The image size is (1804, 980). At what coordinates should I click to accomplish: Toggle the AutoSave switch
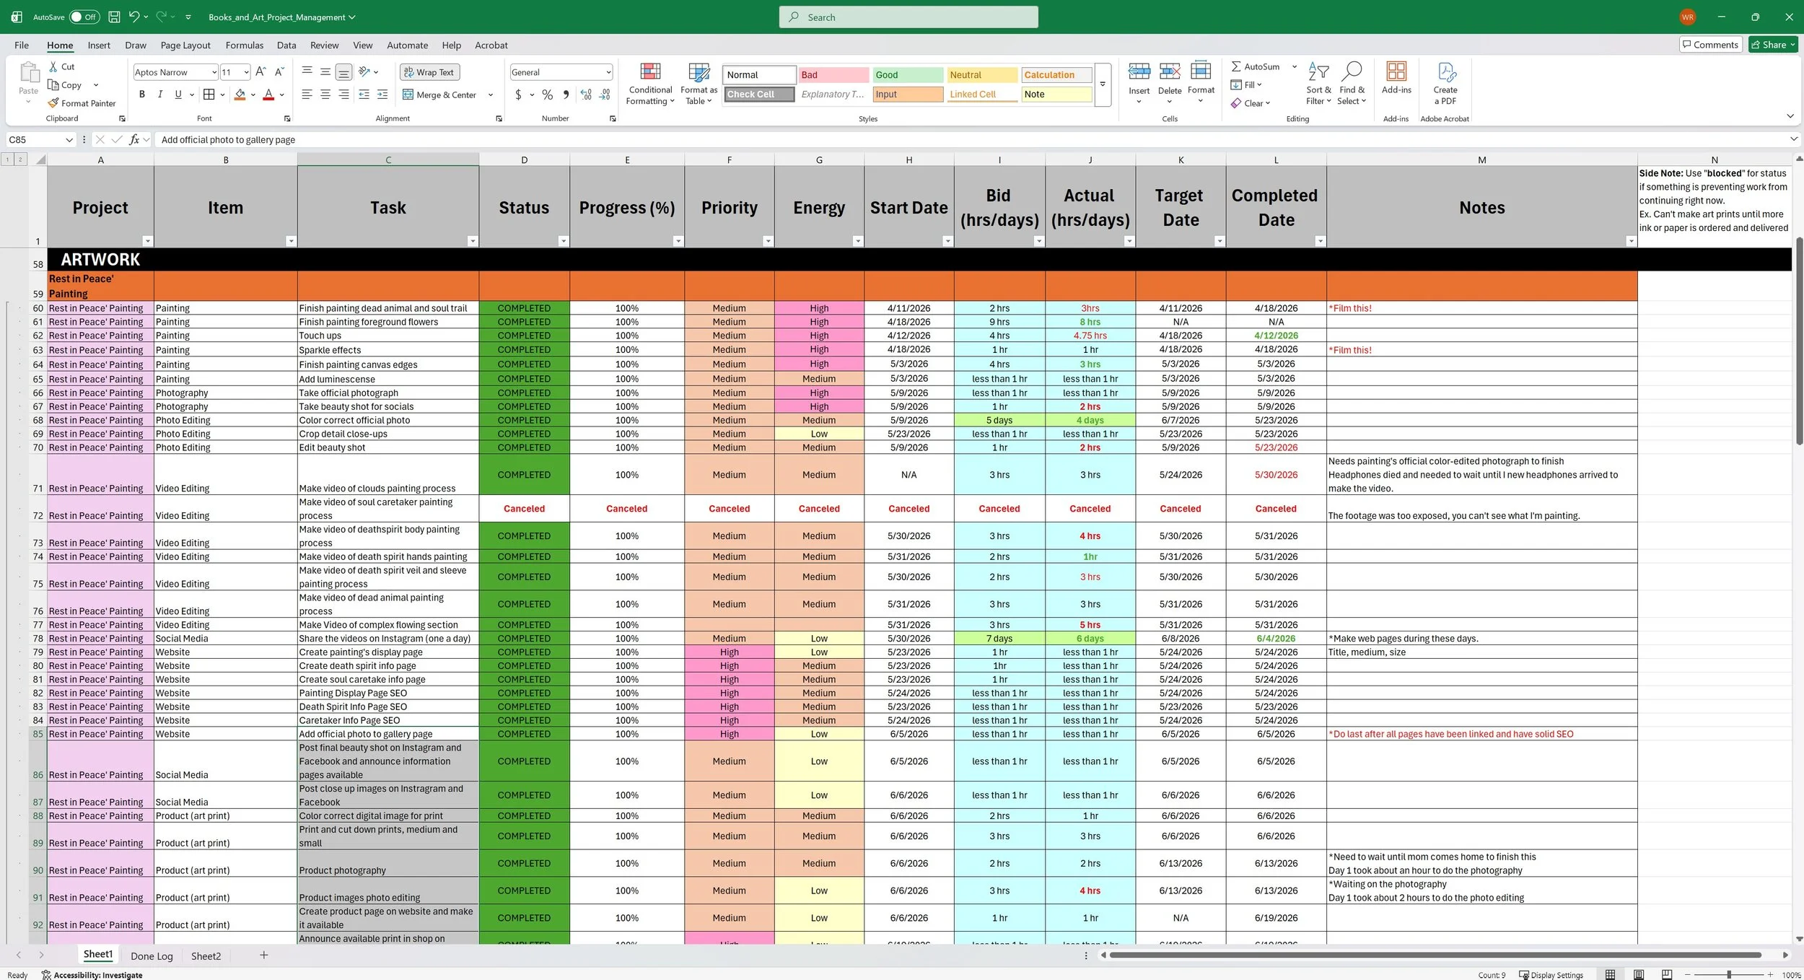84,17
